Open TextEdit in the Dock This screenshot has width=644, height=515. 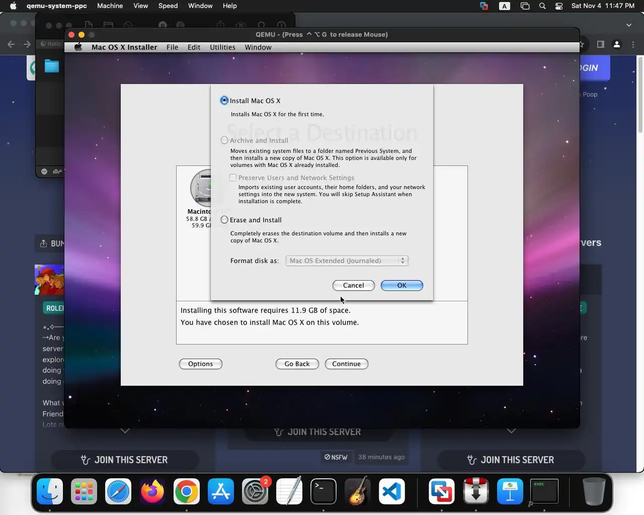[x=289, y=491]
